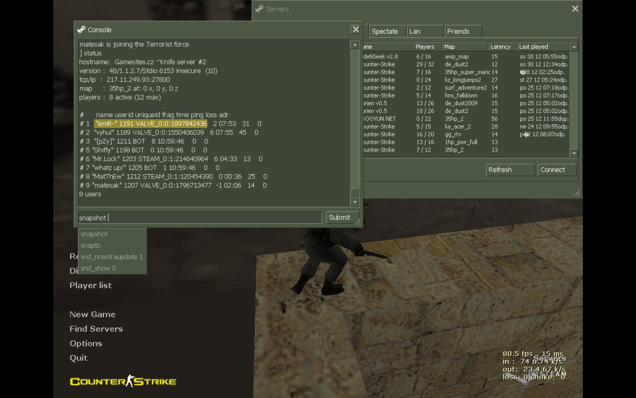The width and height of the screenshot is (636, 398).
Task: Open the Friends tab
Action: tap(458, 31)
